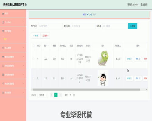Click the 查询 search button
The height and width of the screenshot is (121, 152).
[133, 26]
